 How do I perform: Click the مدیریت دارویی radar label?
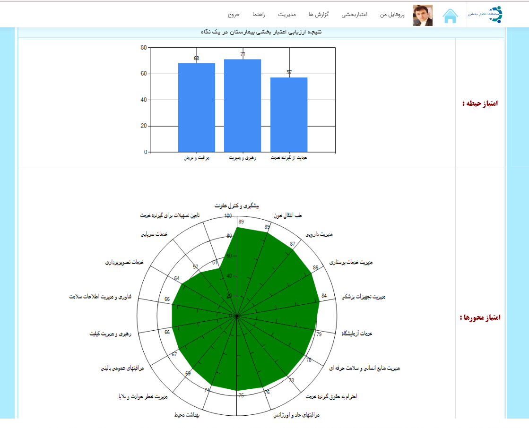click(319, 234)
